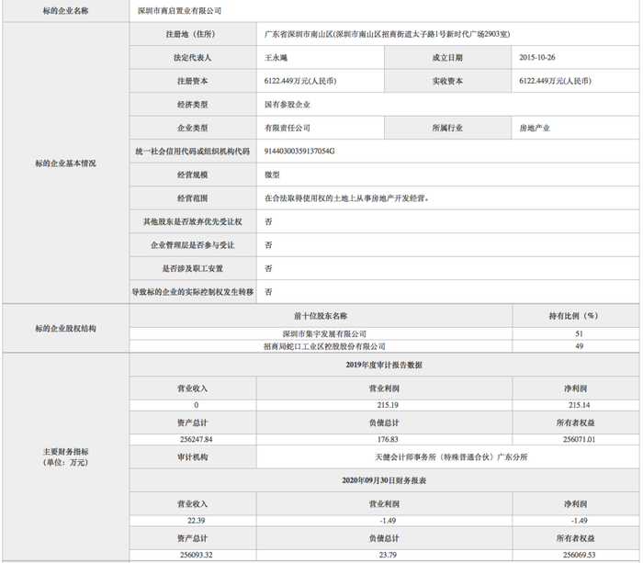Screen dimensions: 643x563
Task: Select the 标的企业名称 header cell
Action: click(x=65, y=11)
